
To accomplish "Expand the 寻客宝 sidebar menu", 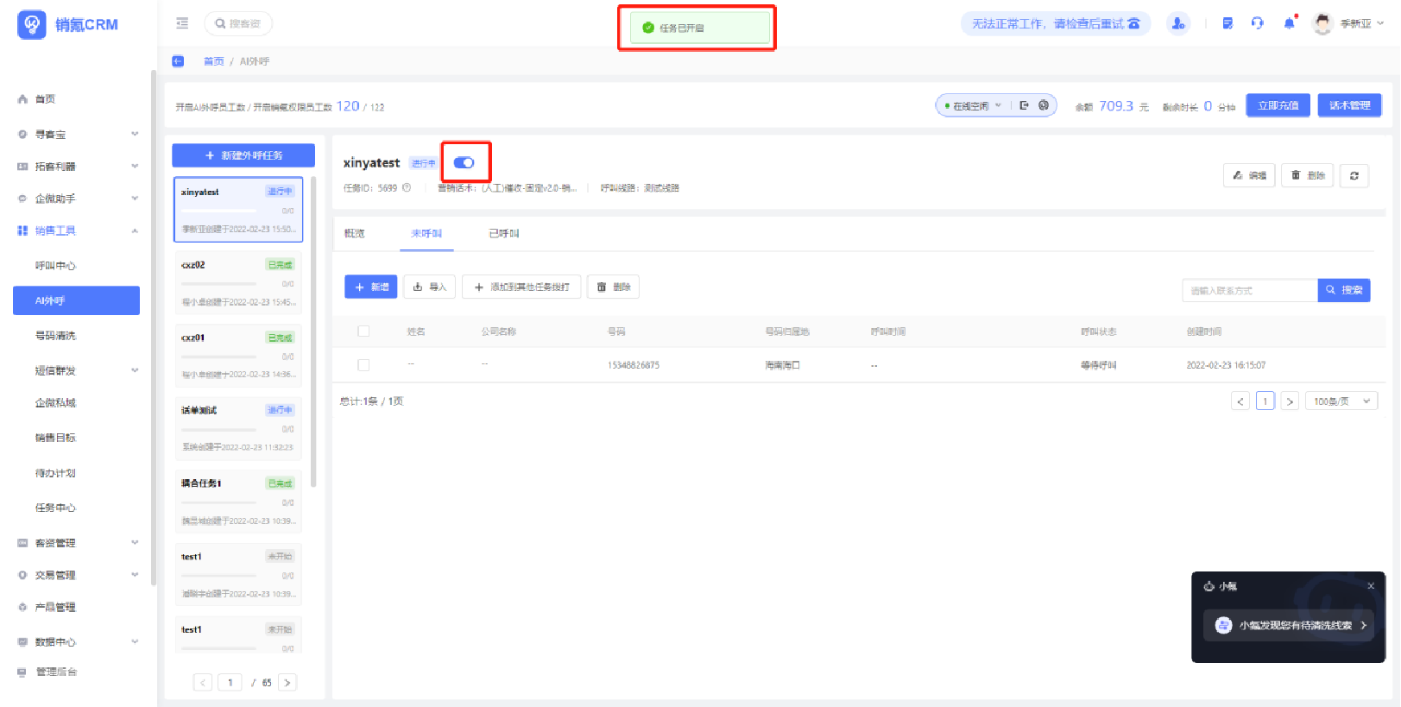I will click(x=135, y=134).
